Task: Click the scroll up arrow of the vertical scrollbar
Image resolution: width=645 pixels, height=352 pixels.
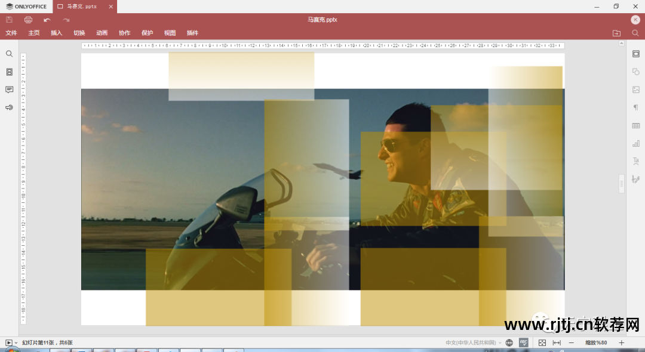Action: point(622,43)
